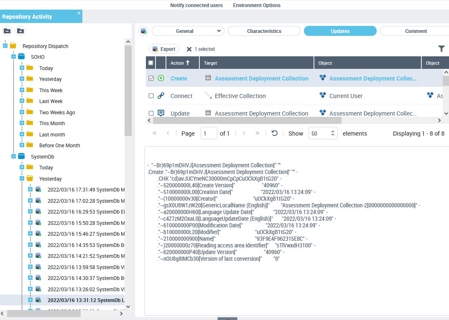Check the Connect row checkbox
Screen dimensions: 449x320
click(x=151, y=96)
